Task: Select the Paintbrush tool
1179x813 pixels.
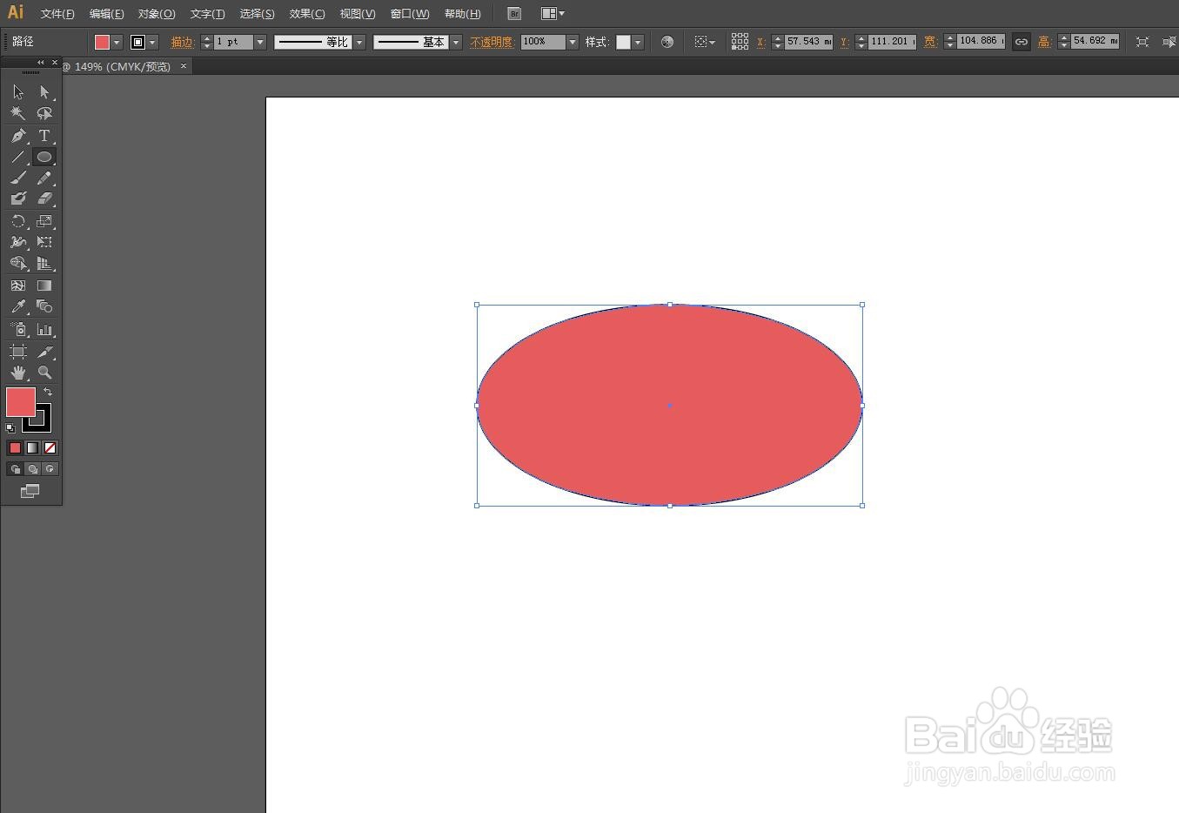Action: click(18, 178)
